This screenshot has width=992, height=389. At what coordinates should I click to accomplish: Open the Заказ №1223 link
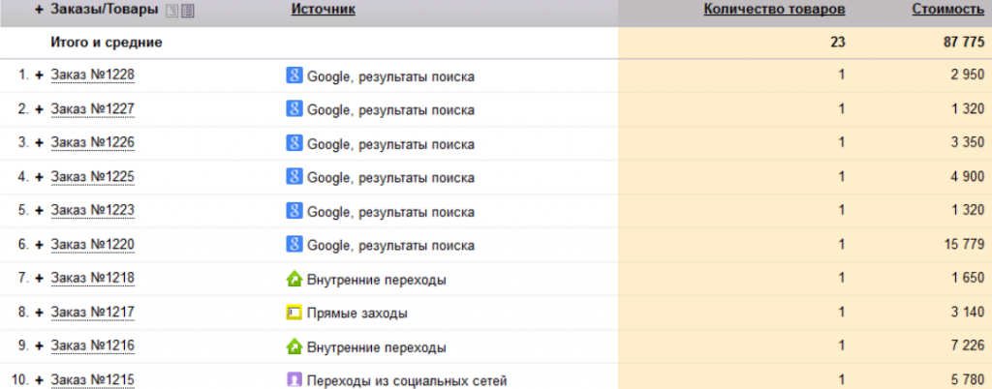click(x=92, y=210)
